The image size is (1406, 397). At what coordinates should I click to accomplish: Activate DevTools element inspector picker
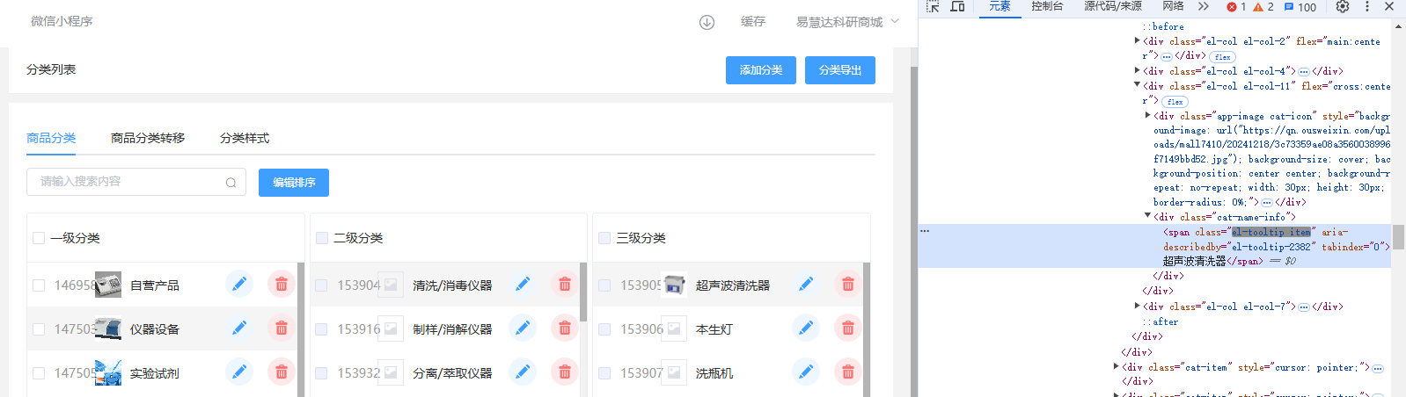point(934,6)
